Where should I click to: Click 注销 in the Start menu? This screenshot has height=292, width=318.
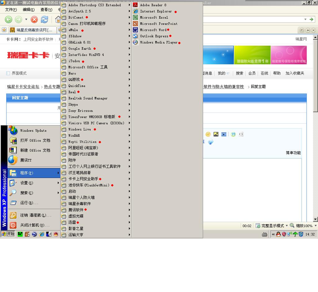tap(34, 215)
